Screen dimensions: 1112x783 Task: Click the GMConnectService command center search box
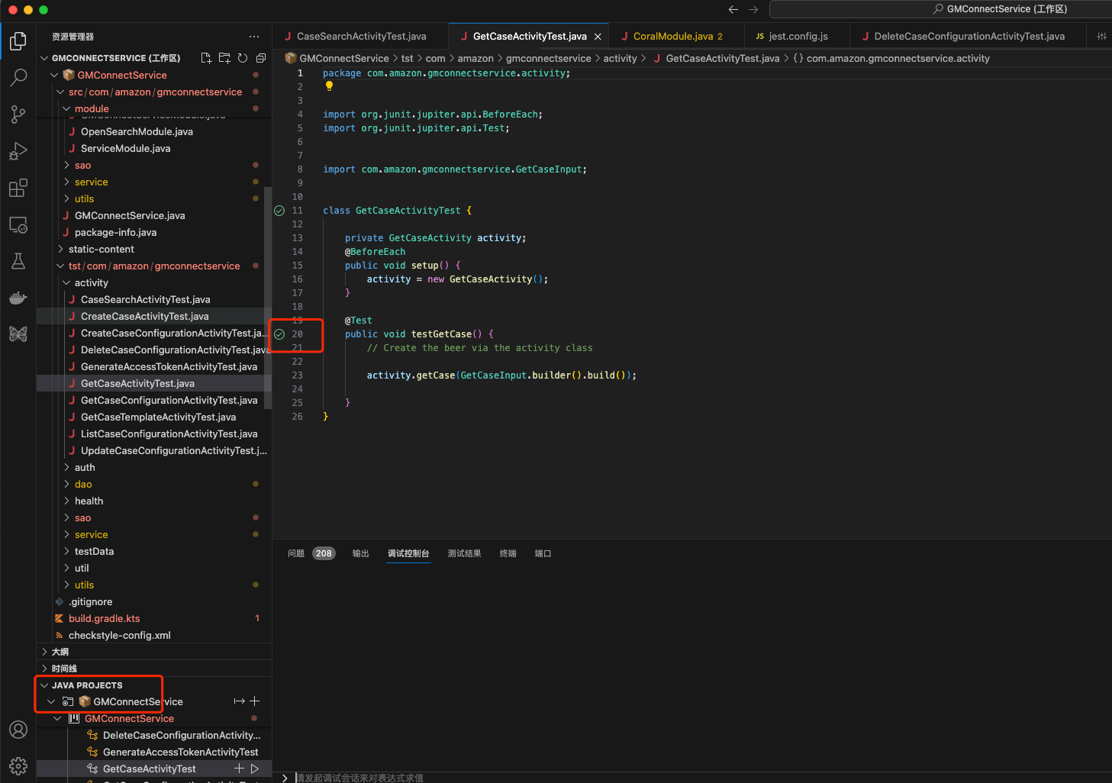tap(940, 9)
